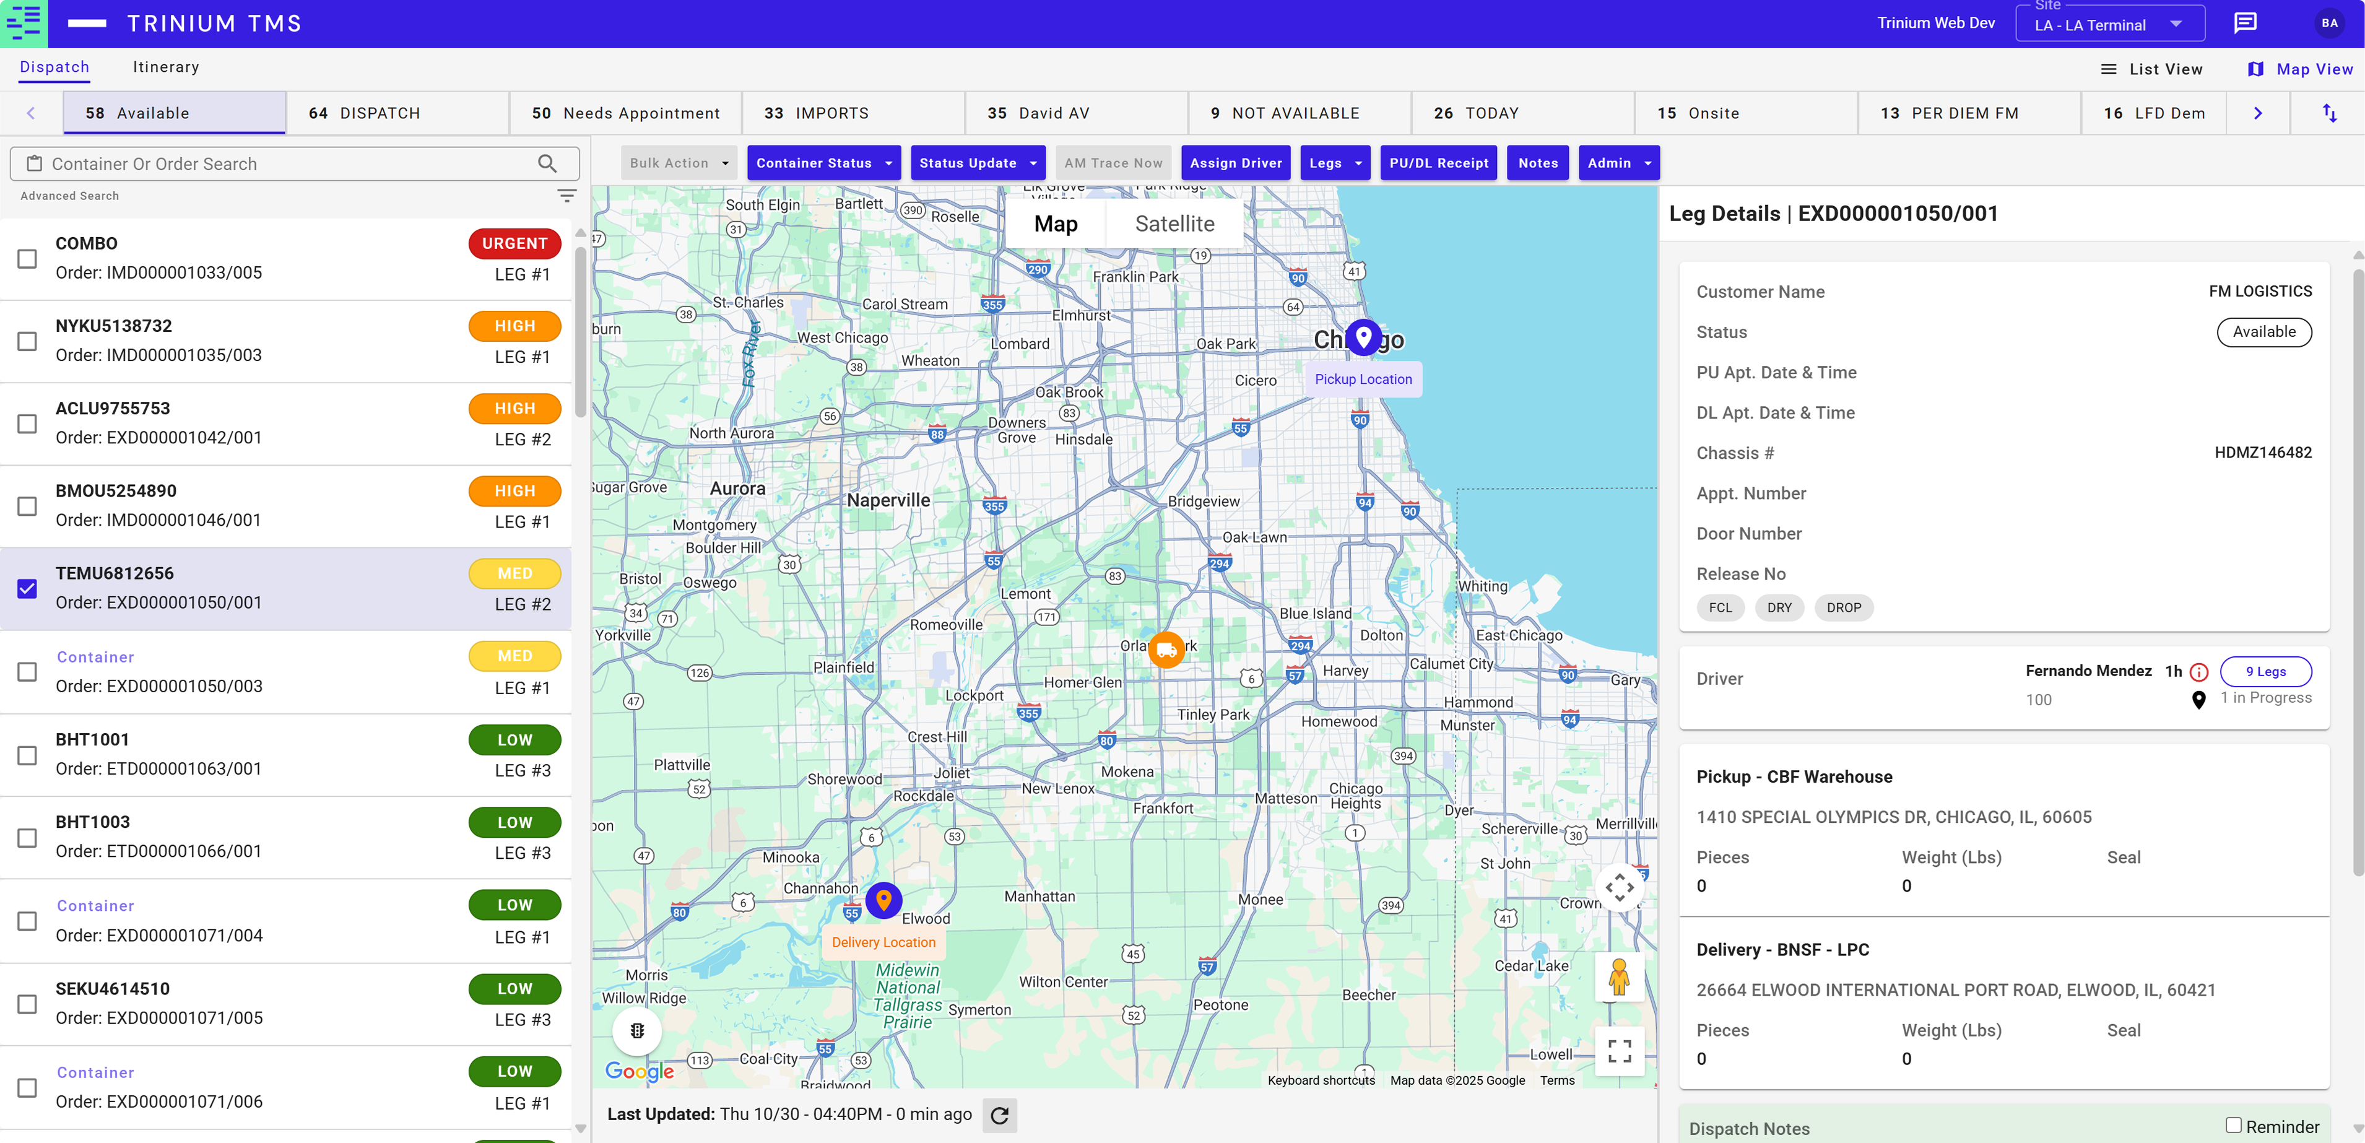The height and width of the screenshot is (1143, 2365).
Task: Enable the Reminder checkbox in Dispatch Notes
Action: [x=2233, y=1124]
